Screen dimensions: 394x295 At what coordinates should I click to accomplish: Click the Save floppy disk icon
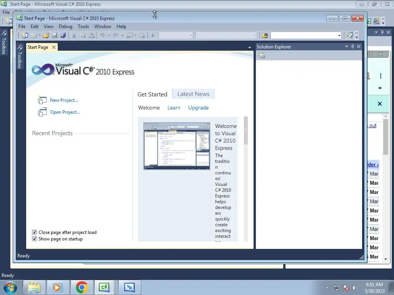[55, 35]
